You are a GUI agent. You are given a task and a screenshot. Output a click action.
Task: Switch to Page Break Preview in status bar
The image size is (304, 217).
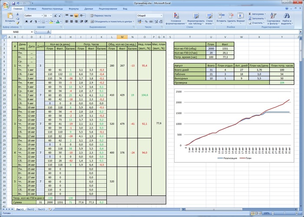[261, 213]
